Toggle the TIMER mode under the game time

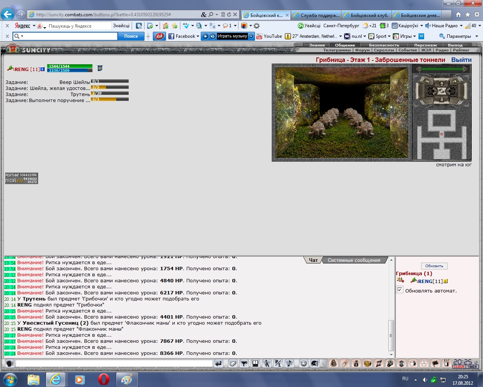click(472, 367)
